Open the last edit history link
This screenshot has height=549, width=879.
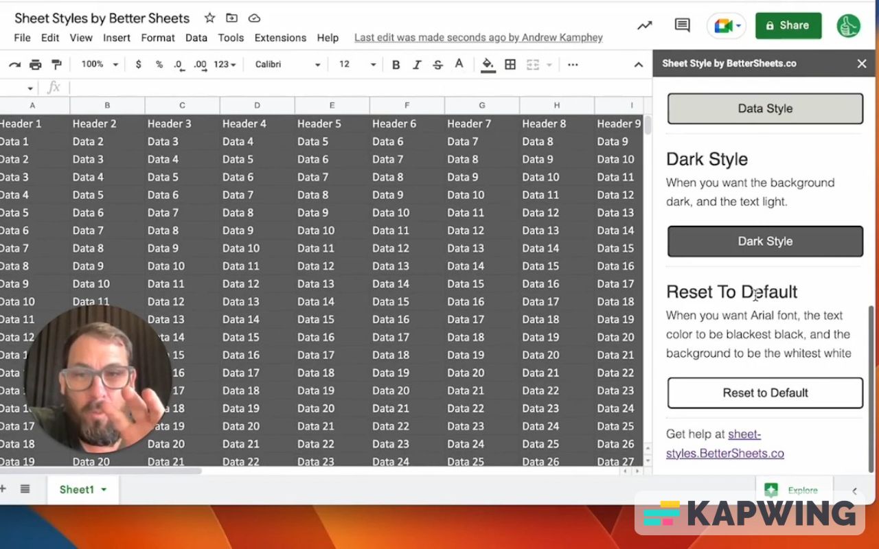[479, 38]
